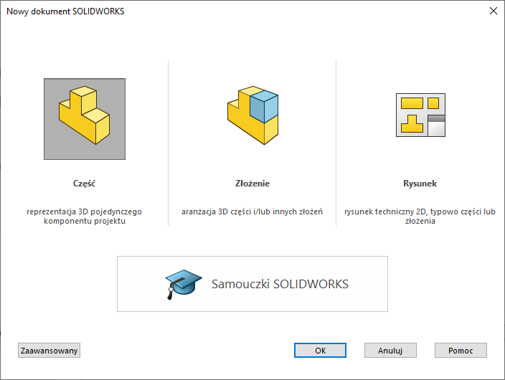Confirm with the OK button
This screenshot has height=380, width=505.
tap(320, 351)
